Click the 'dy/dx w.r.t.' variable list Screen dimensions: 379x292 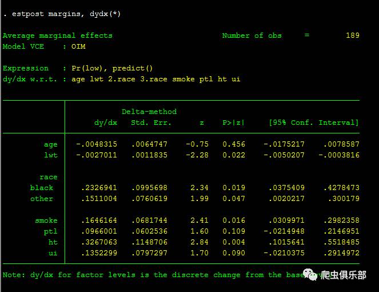(x=156, y=79)
